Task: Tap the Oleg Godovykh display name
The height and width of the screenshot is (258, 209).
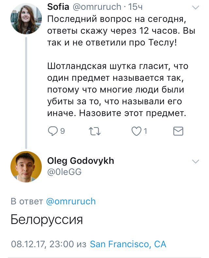Action: [x=81, y=161]
